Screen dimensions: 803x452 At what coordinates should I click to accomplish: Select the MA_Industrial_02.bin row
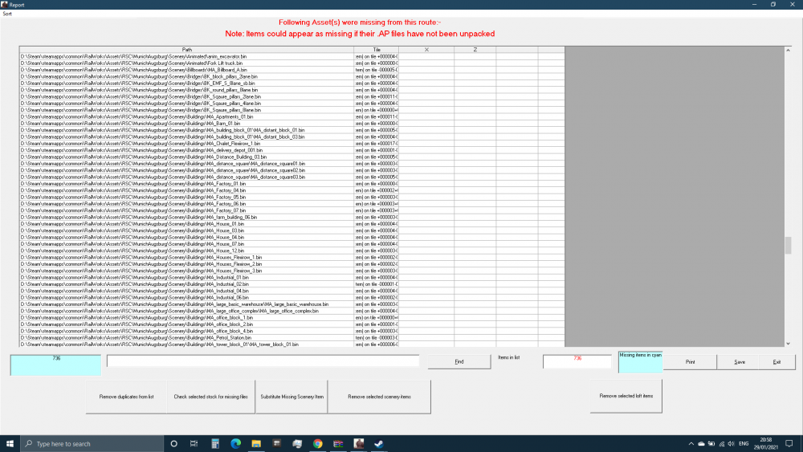292,284
